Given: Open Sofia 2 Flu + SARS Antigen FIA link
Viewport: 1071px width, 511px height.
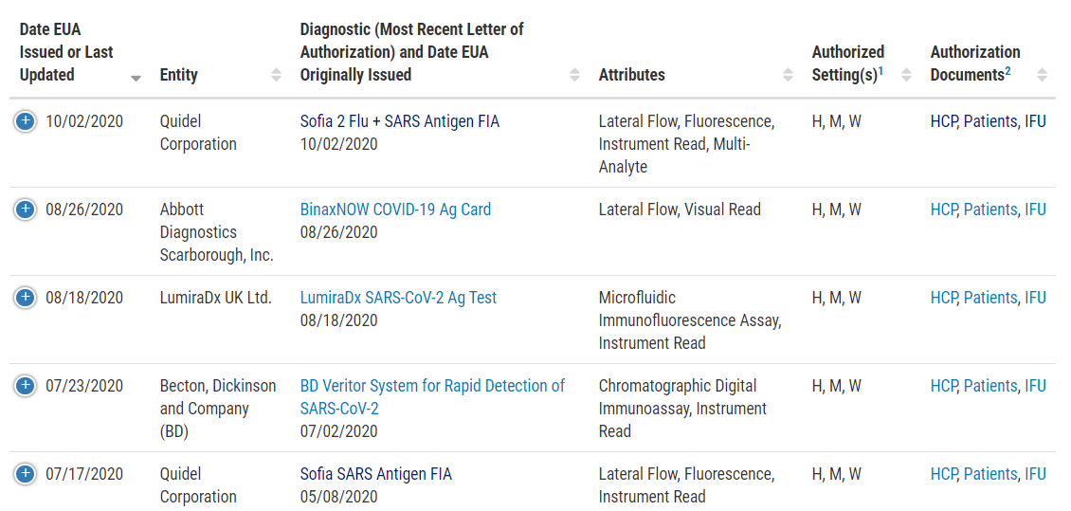Looking at the screenshot, I should 400,121.
